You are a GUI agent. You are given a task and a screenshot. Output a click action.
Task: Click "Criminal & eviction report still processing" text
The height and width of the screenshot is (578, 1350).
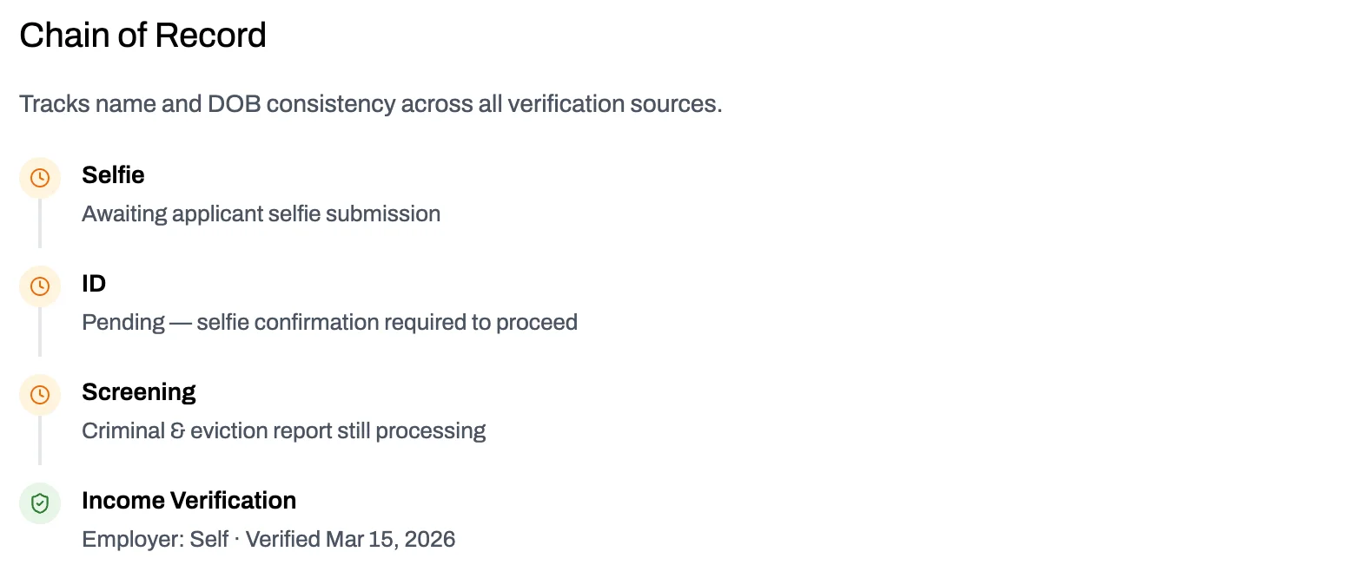click(x=283, y=430)
